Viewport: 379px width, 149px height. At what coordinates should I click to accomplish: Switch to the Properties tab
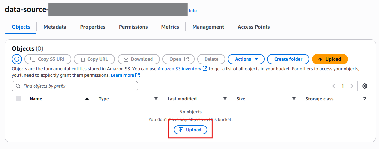click(92, 27)
